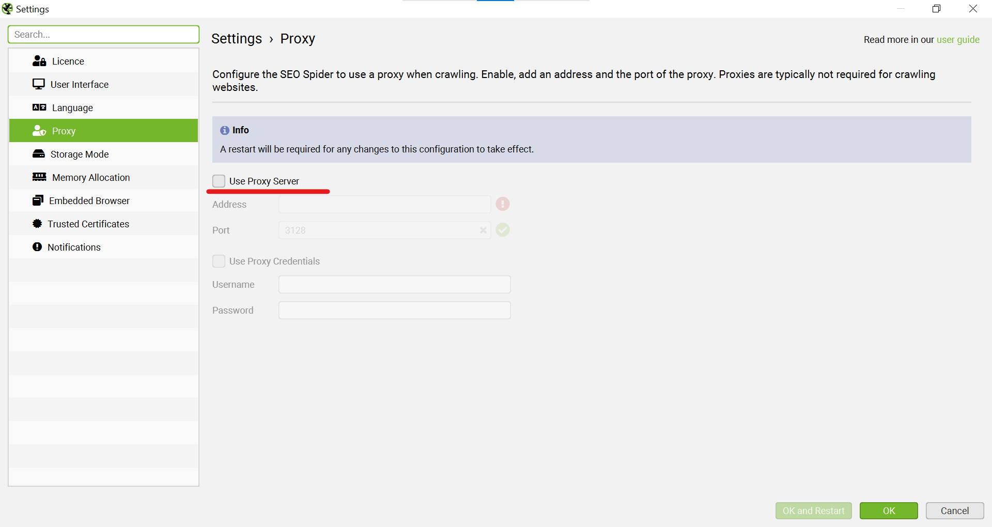992x527 pixels.
Task: Click the User Interface monitor icon
Action: (39, 84)
